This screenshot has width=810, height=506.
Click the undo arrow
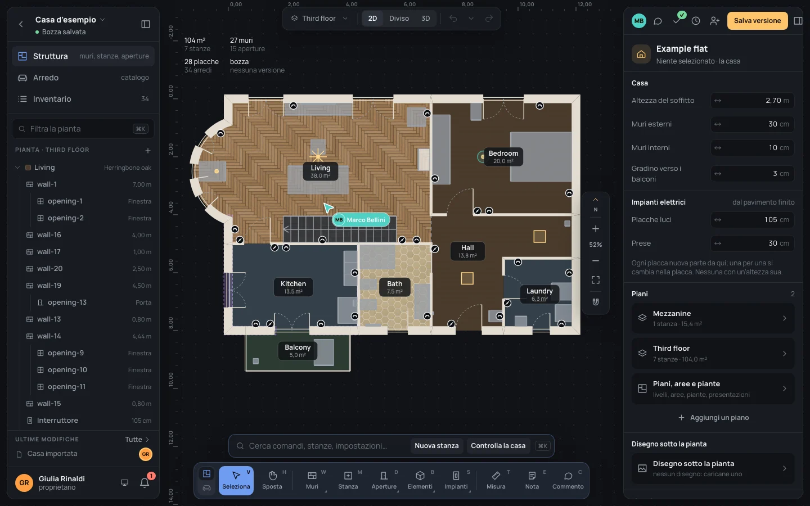(453, 19)
